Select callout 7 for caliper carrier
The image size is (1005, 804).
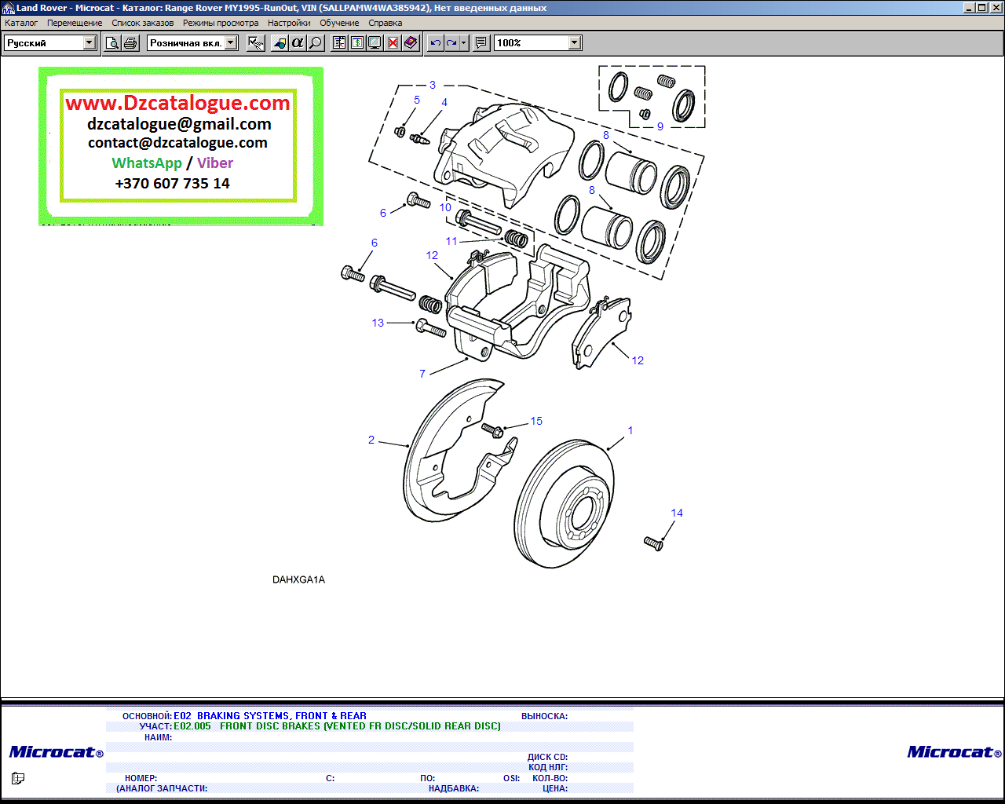coord(422,374)
